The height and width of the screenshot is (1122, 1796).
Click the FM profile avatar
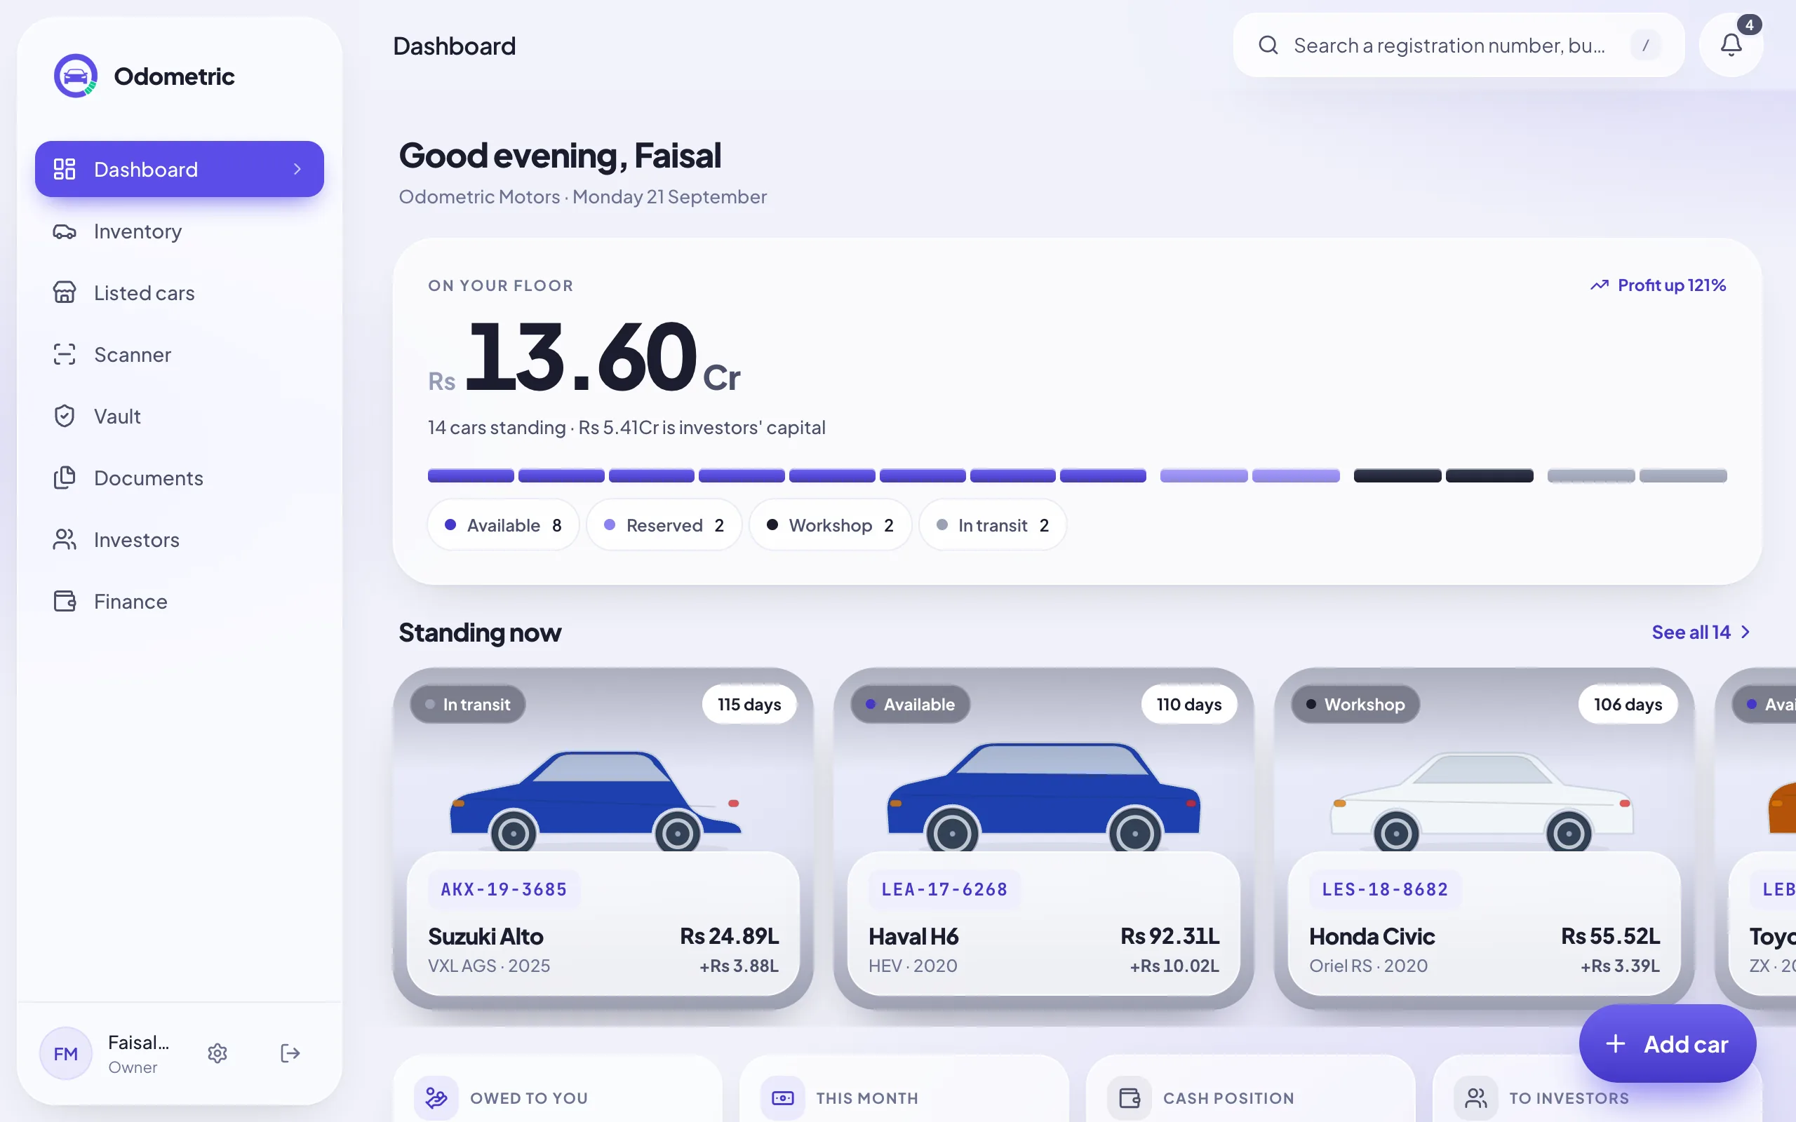[65, 1053]
